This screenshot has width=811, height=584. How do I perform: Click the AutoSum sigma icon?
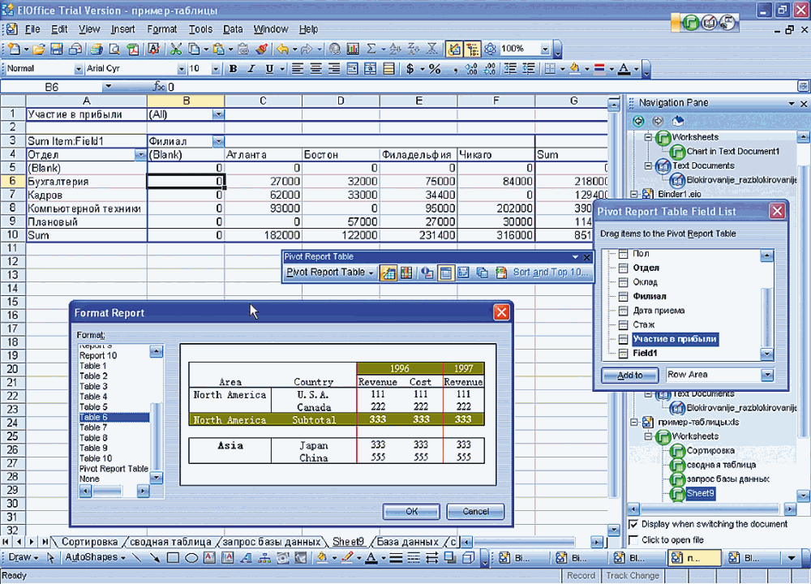(x=371, y=49)
